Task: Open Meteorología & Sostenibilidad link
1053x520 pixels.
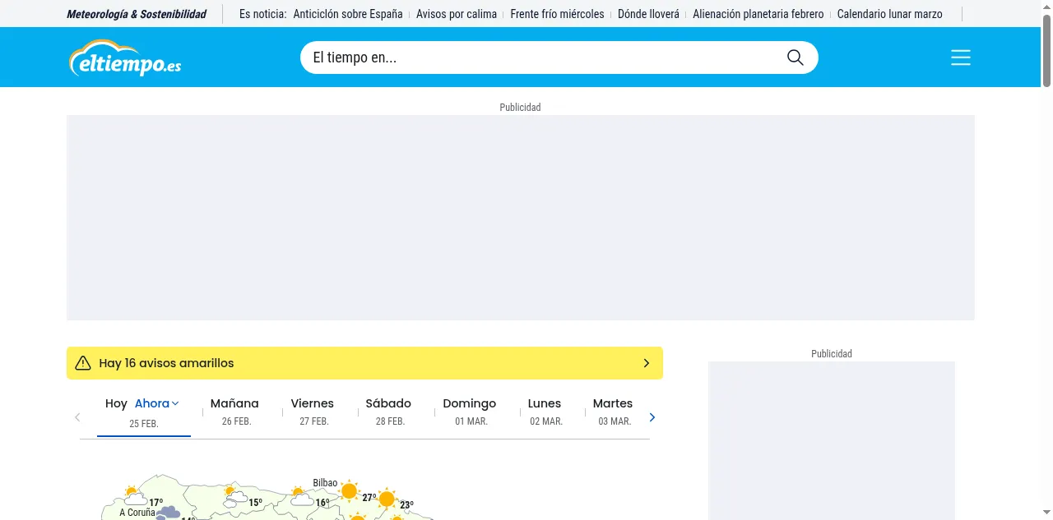Action: click(x=137, y=14)
